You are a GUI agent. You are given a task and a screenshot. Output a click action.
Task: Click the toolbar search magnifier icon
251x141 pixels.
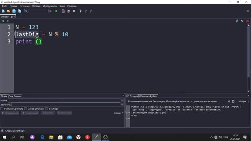tap(51, 11)
